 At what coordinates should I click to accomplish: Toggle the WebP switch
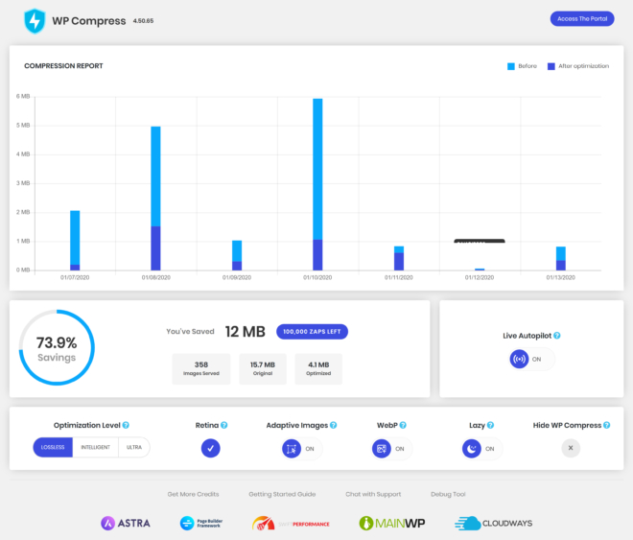coord(391,448)
